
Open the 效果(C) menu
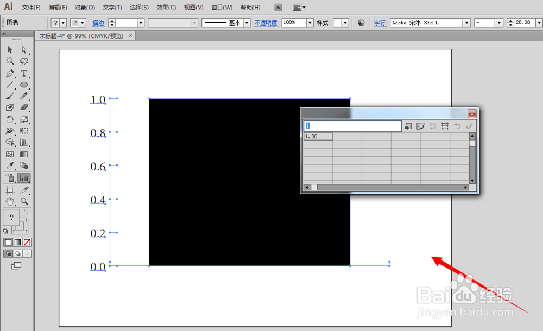(166, 7)
